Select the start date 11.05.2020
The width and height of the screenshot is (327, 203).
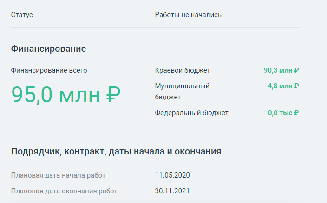172,175
